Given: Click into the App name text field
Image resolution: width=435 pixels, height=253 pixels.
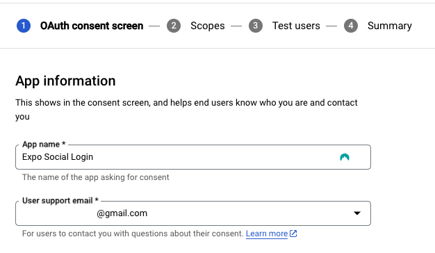Looking at the screenshot, I should coord(193,157).
